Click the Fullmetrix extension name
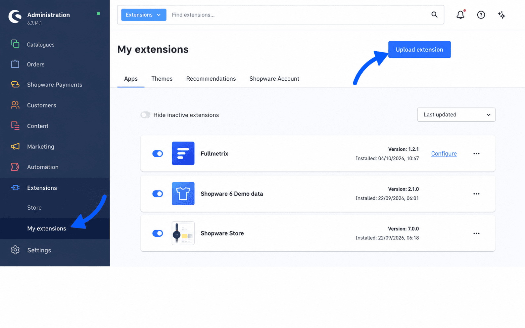This screenshot has width=525, height=328. (214, 153)
